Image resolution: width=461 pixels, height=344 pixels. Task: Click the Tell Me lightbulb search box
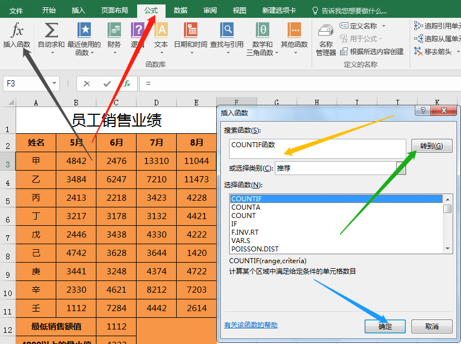coord(350,11)
